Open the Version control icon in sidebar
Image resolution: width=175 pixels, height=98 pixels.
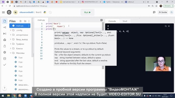pyautogui.click(x=5, y=27)
